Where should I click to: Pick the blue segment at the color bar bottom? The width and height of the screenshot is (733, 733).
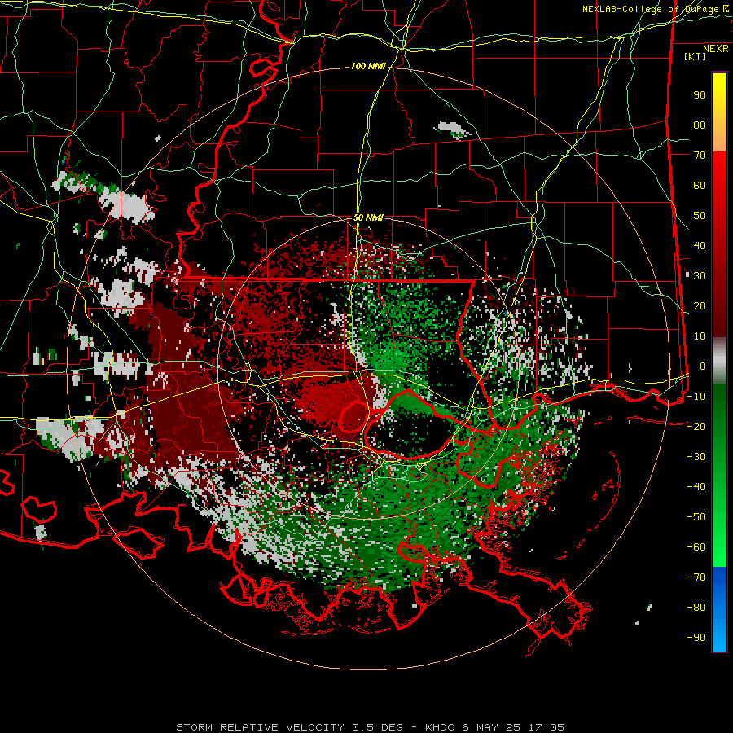click(719, 608)
